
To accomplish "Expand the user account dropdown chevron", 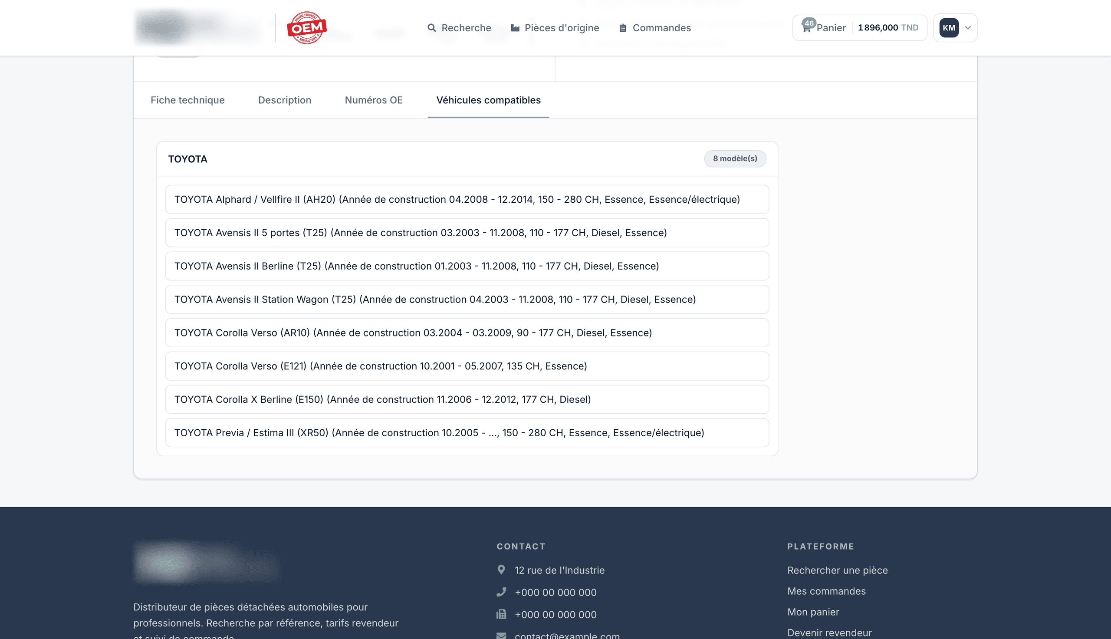I will (968, 28).
